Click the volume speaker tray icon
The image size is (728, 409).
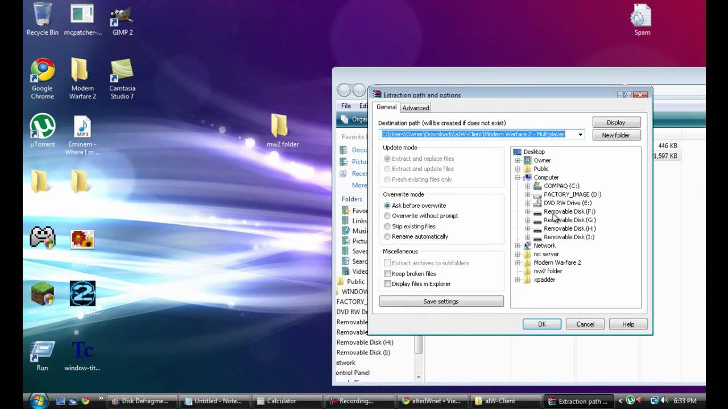665,400
